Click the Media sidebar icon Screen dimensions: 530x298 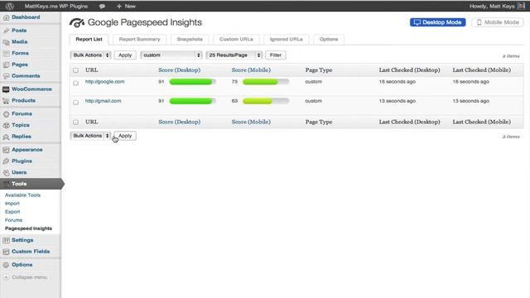click(x=6, y=42)
